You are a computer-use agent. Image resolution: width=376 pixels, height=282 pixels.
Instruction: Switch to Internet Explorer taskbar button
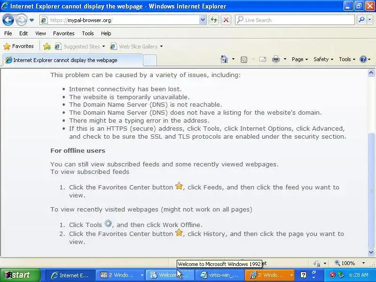(x=70, y=275)
